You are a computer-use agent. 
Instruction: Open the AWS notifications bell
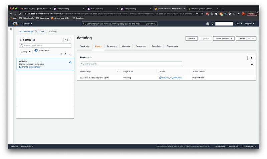coord(213,24)
